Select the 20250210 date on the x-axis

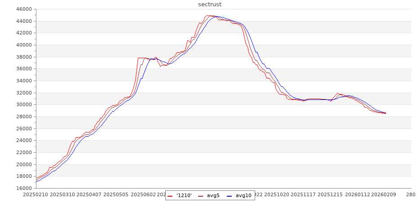tap(36, 195)
